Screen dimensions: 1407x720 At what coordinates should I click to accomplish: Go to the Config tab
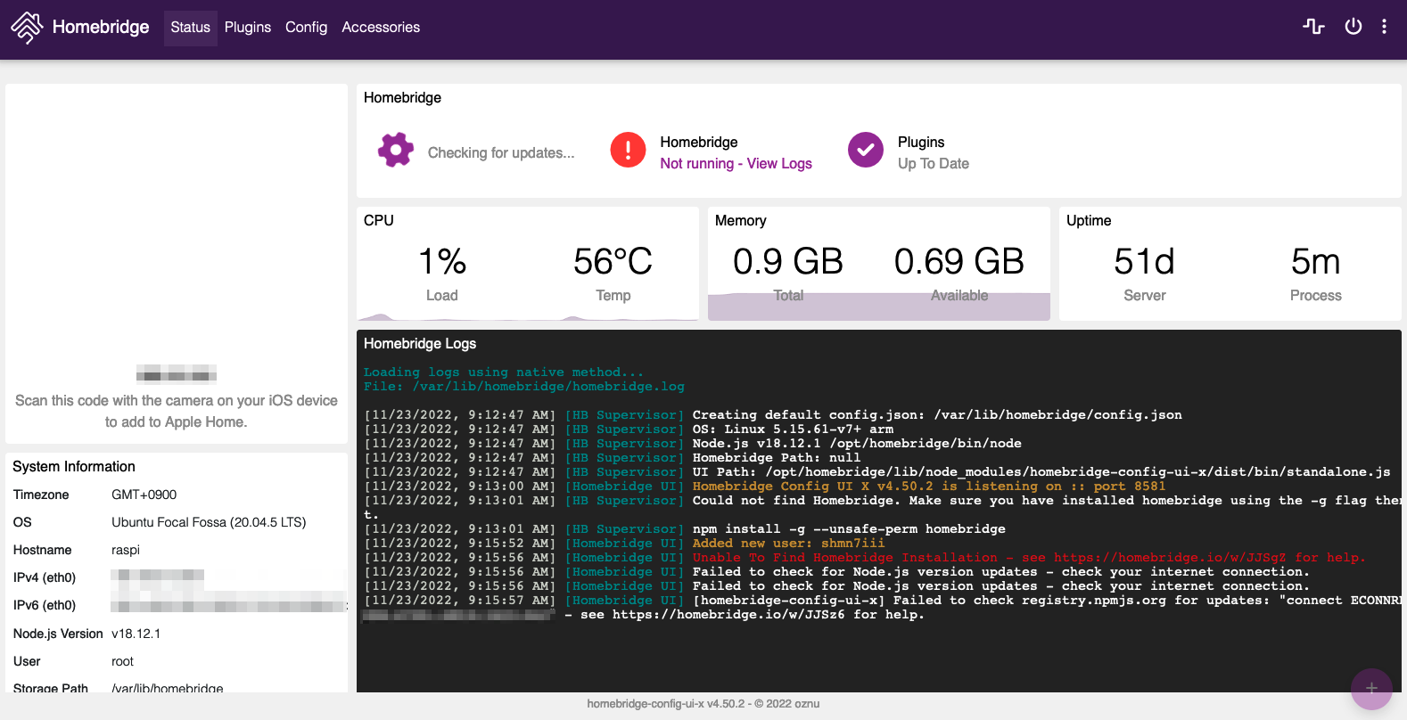306,28
